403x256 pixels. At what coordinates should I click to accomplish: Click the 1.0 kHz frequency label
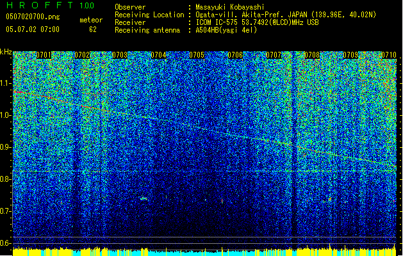6,115
